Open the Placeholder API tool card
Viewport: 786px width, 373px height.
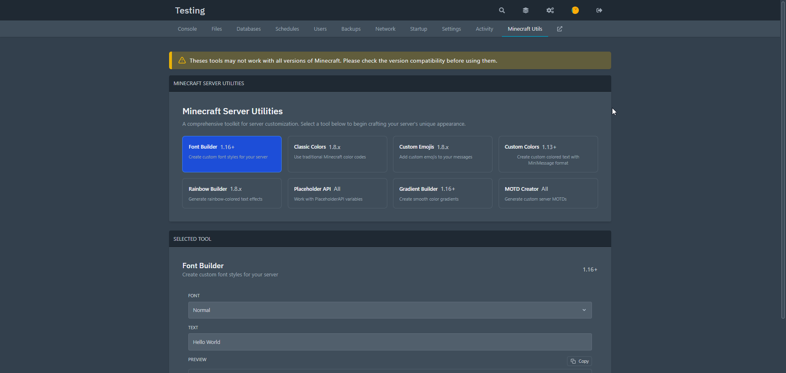pyautogui.click(x=337, y=193)
